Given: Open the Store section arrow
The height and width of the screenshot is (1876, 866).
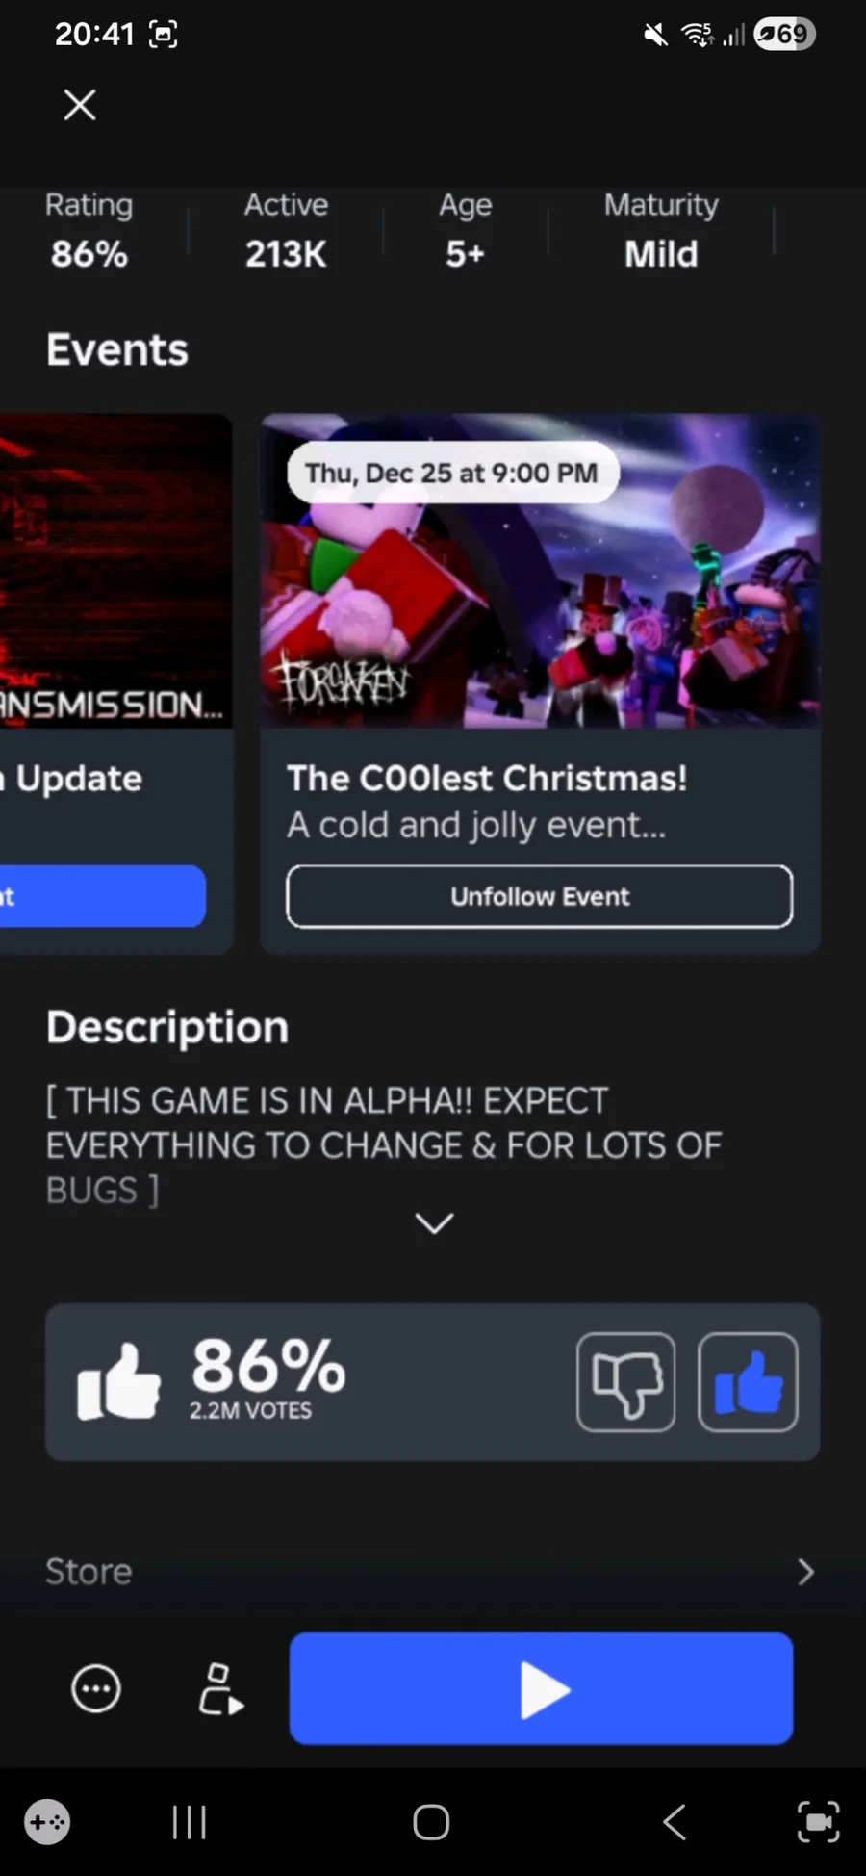Looking at the screenshot, I should point(805,1572).
